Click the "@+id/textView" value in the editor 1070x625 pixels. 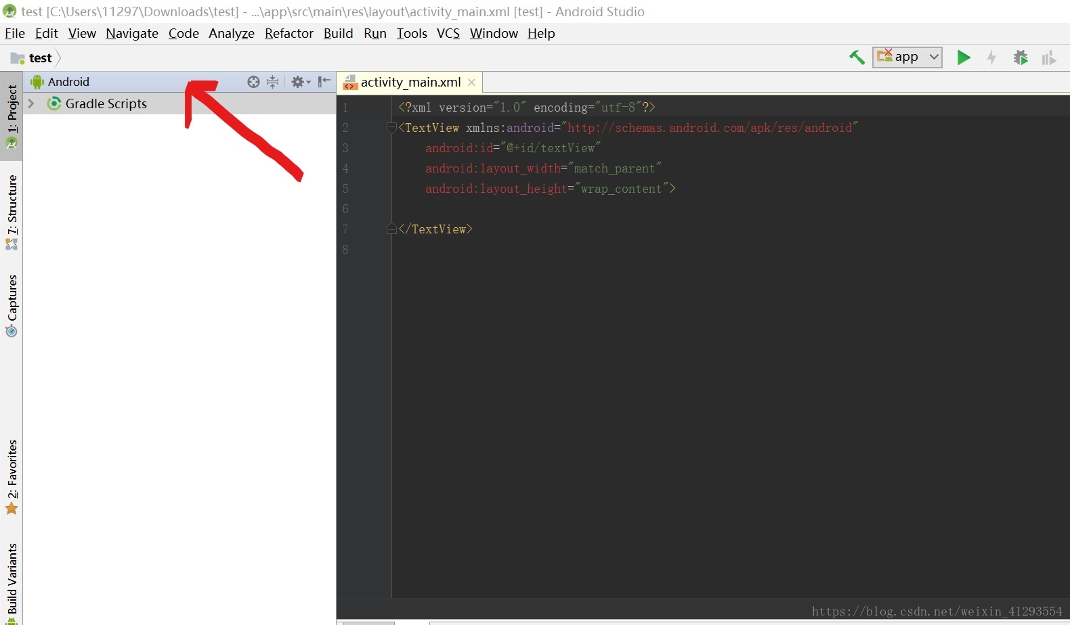click(551, 148)
